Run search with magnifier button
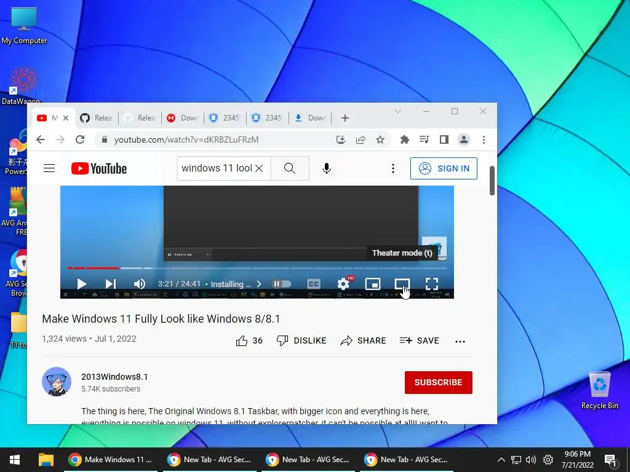This screenshot has width=630, height=472. point(290,168)
